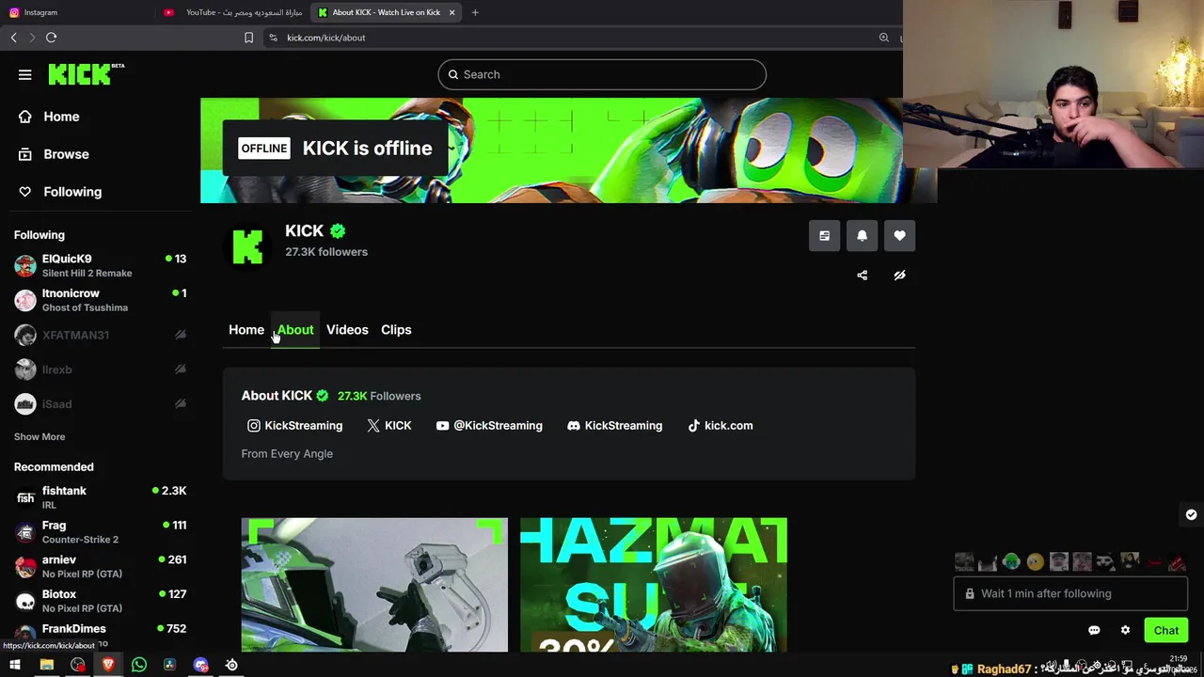Expand following list with Show More

pos(40,437)
